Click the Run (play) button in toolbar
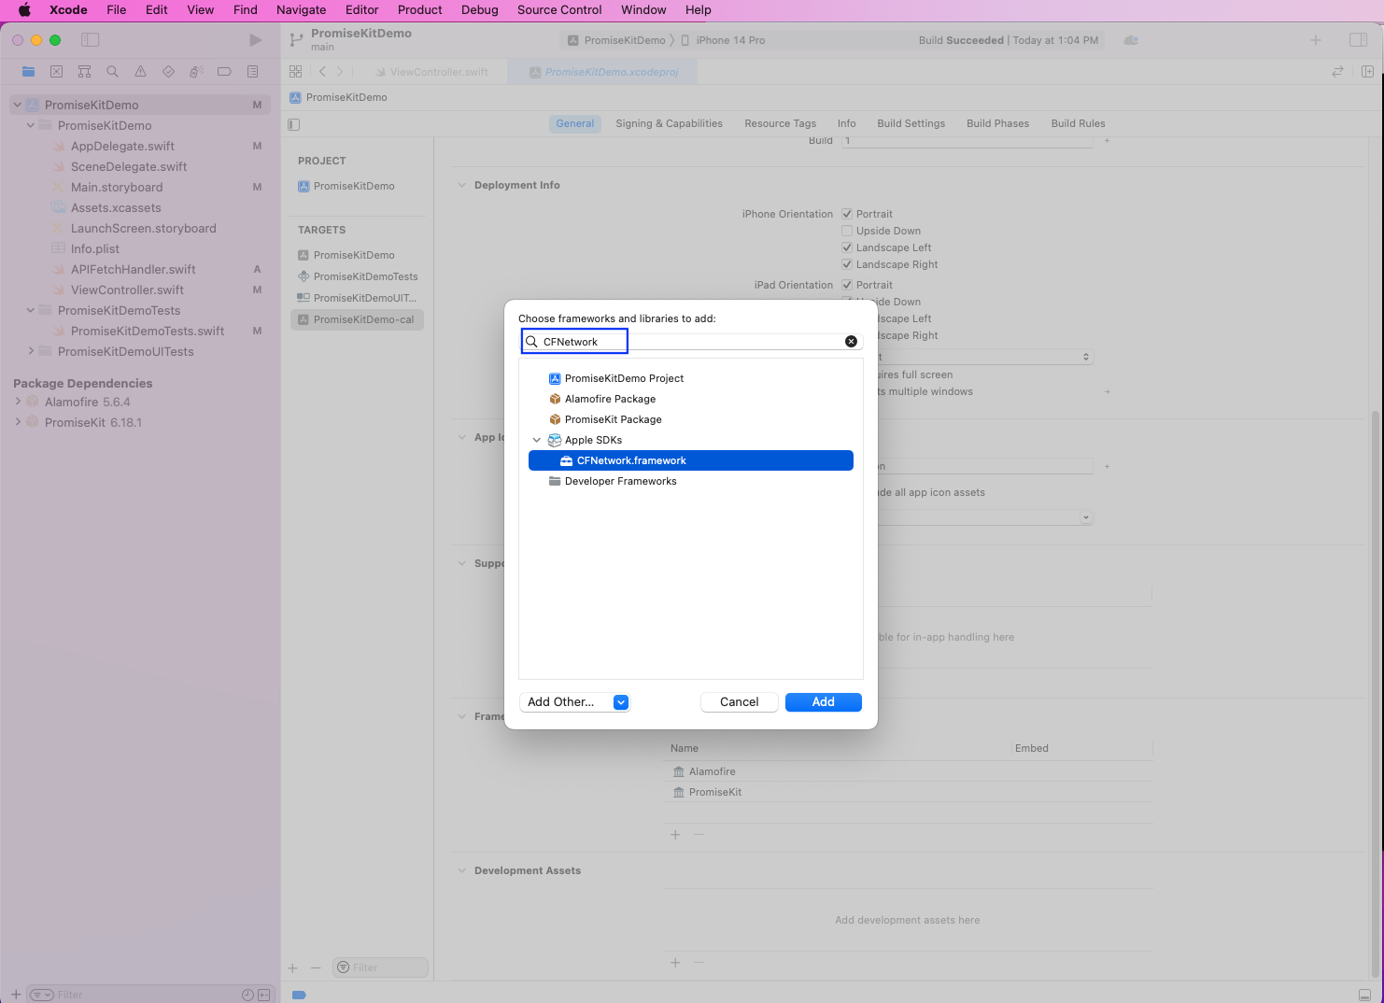Viewport: 1384px width, 1003px height. (x=255, y=40)
